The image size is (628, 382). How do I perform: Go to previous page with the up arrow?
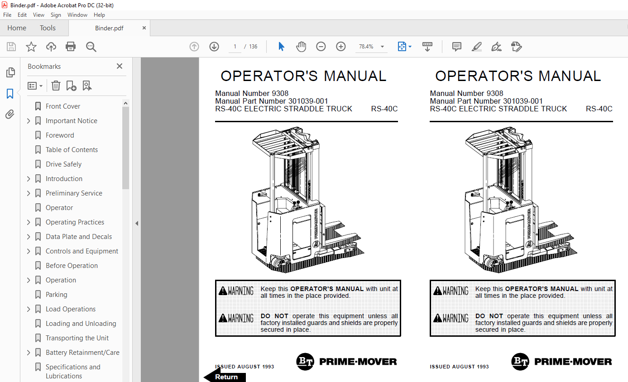[194, 47]
